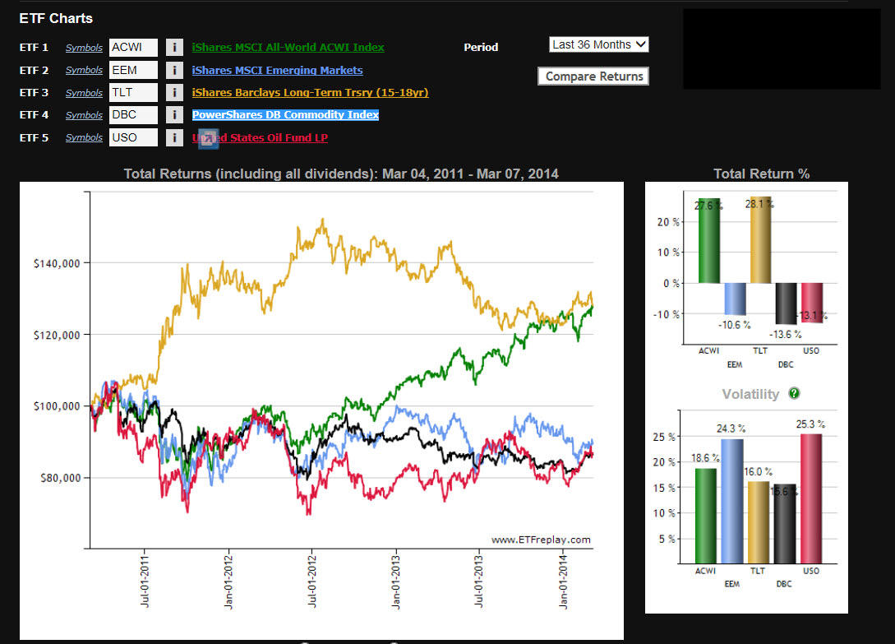The height and width of the screenshot is (644, 895).
Task: Open iShares Barclays Long-Term Trsry link
Action: tap(310, 93)
